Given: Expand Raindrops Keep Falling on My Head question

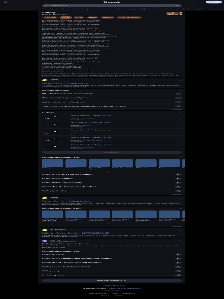Looking at the screenshot, I should pos(112,106).
